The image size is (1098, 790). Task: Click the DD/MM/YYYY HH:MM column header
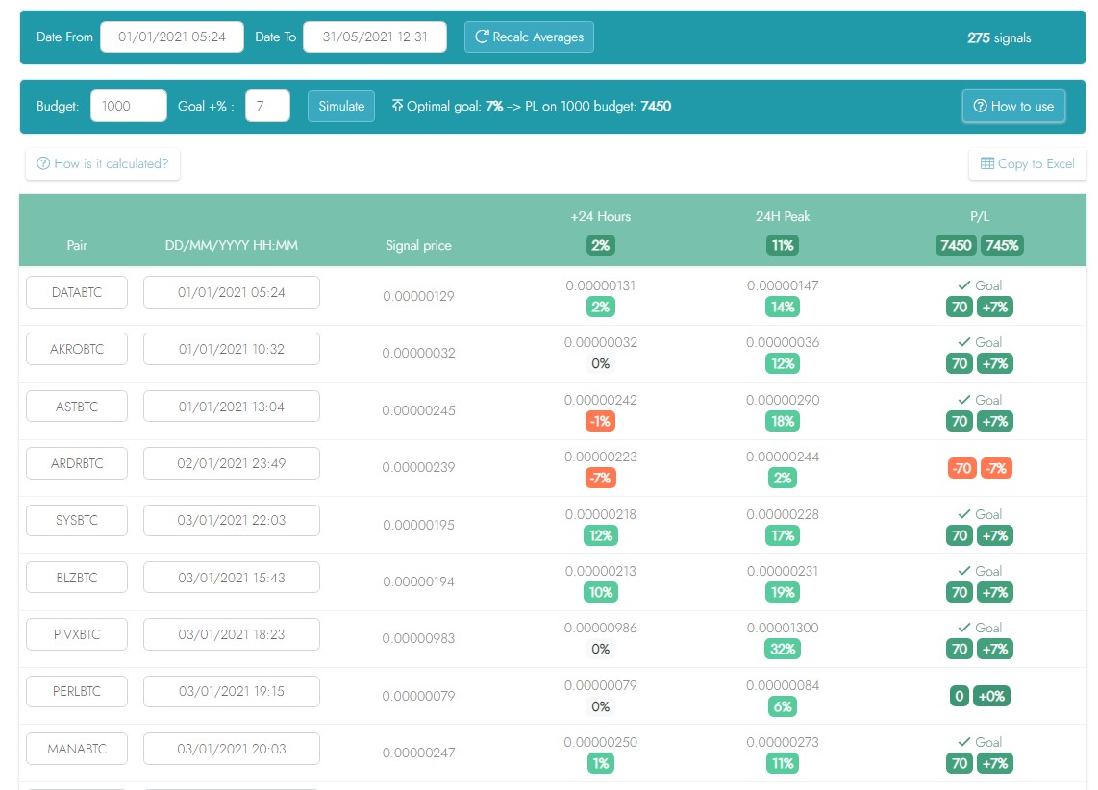pyautogui.click(x=232, y=246)
